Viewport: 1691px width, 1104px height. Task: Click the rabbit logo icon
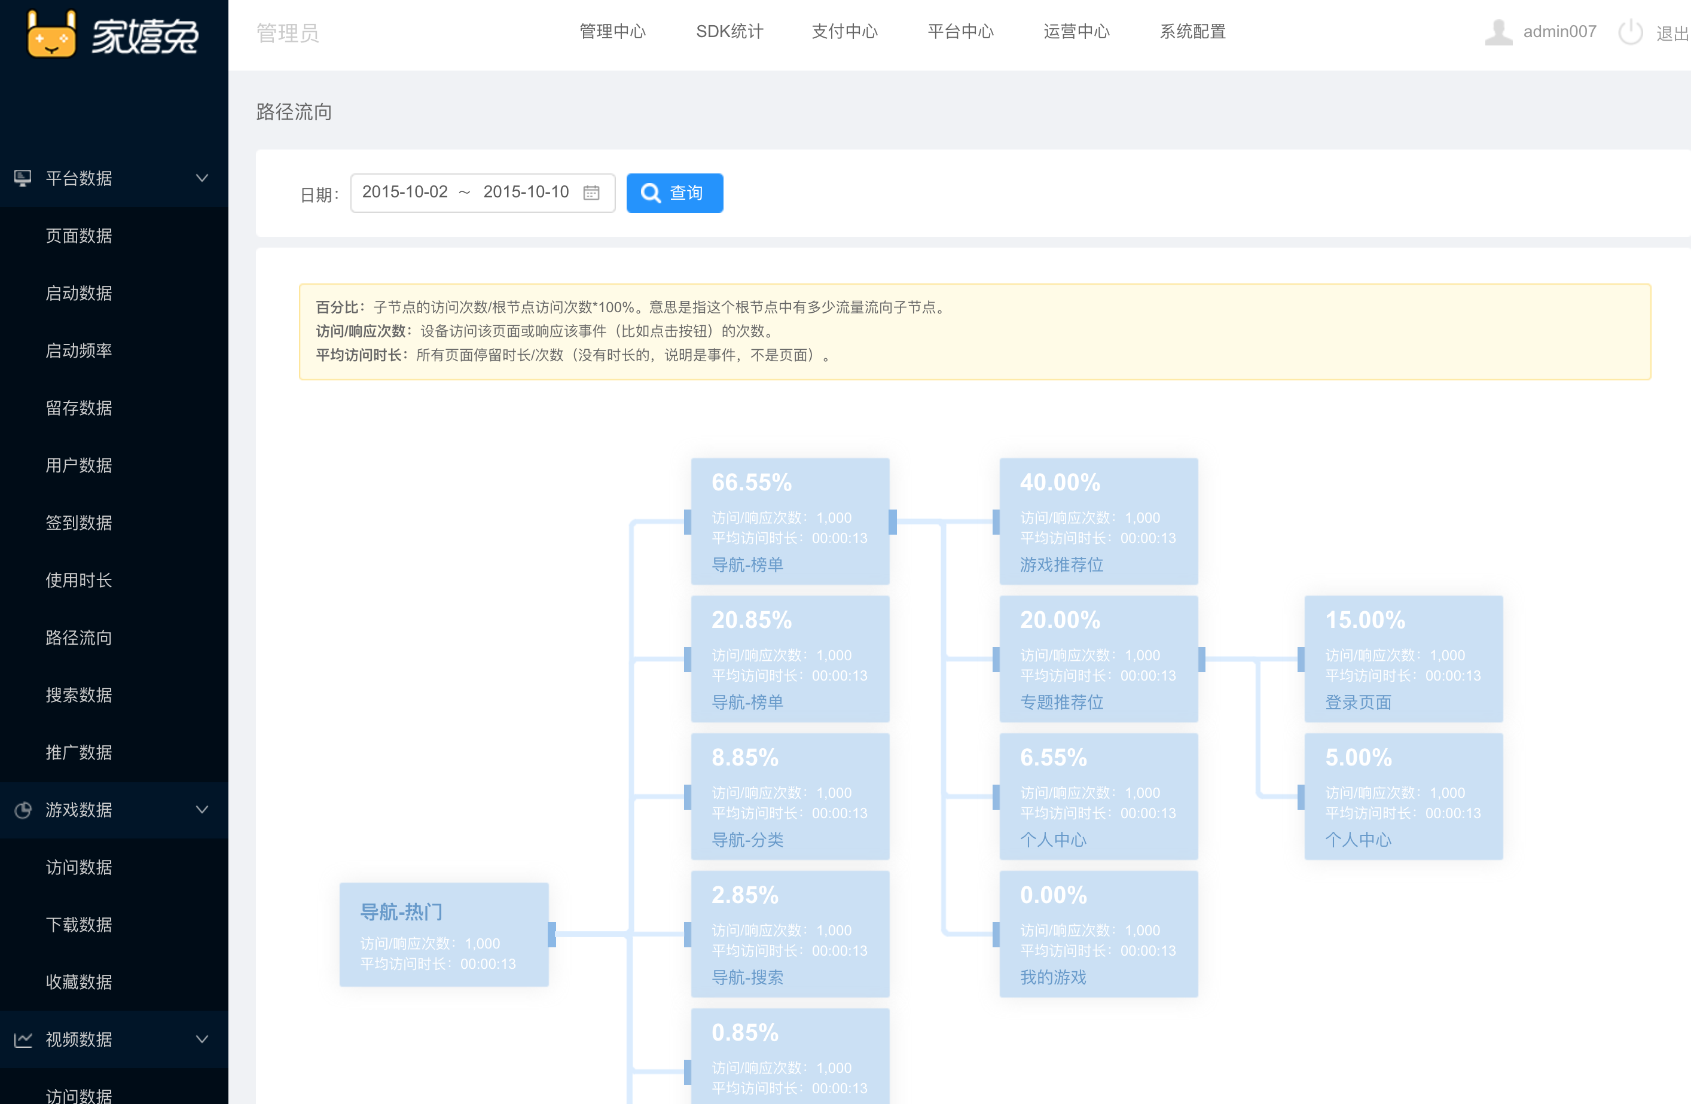point(51,35)
